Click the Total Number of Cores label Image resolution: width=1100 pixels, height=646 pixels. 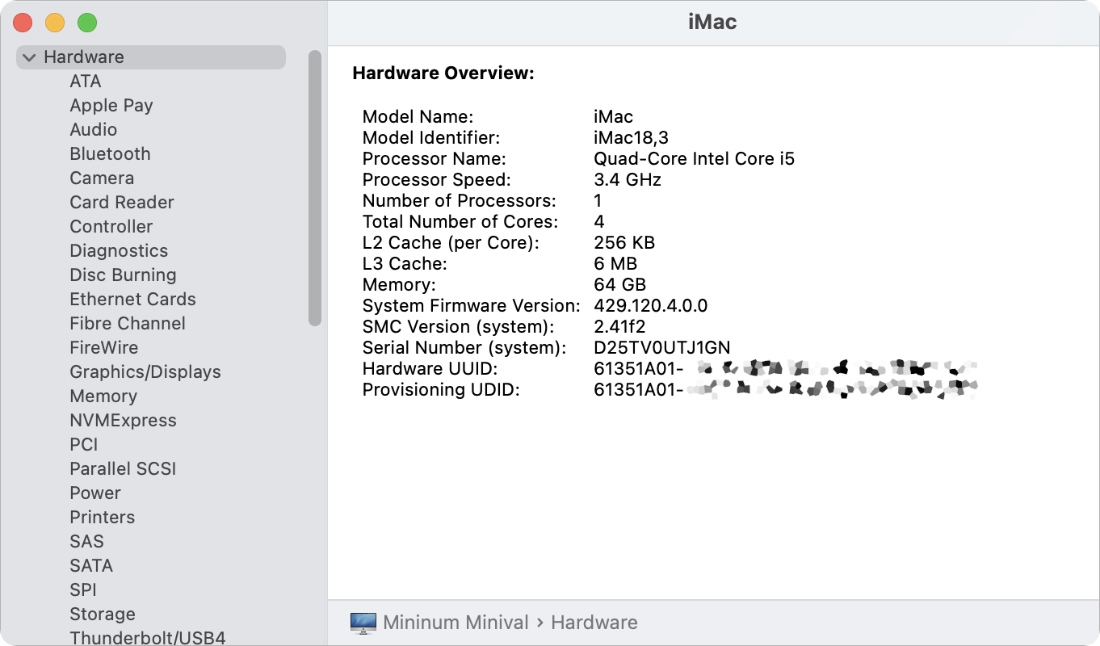click(460, 222)
